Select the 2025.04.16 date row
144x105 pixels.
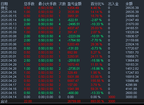coord(9,89)
